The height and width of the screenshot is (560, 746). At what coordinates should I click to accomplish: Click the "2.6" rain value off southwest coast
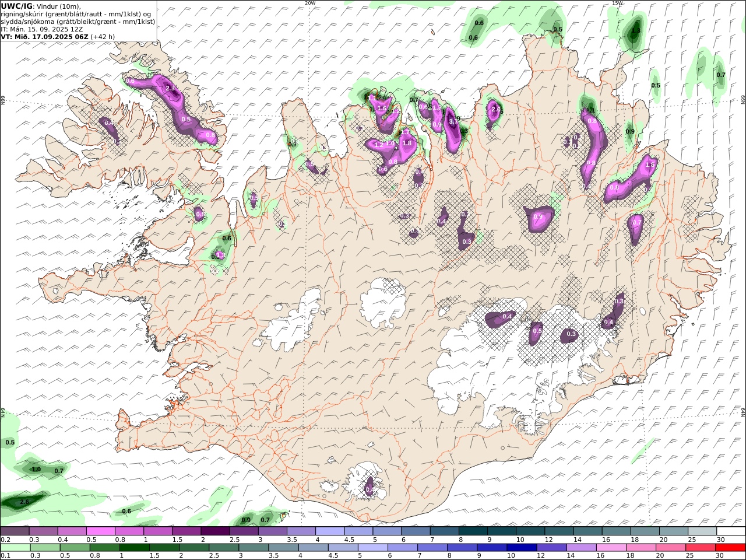point(24,502)
